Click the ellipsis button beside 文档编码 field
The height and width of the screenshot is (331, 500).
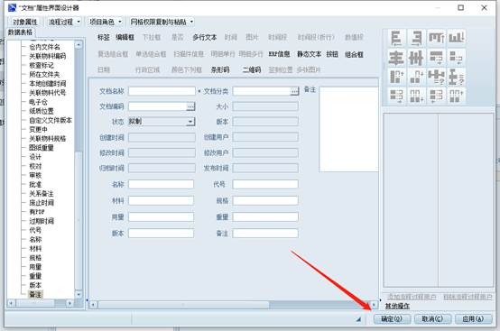click(190, 106)
